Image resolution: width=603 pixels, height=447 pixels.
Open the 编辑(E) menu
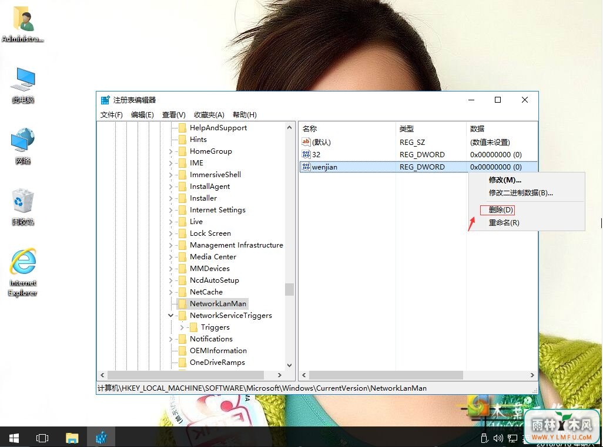pyautogui.click(x=142, y=115)
